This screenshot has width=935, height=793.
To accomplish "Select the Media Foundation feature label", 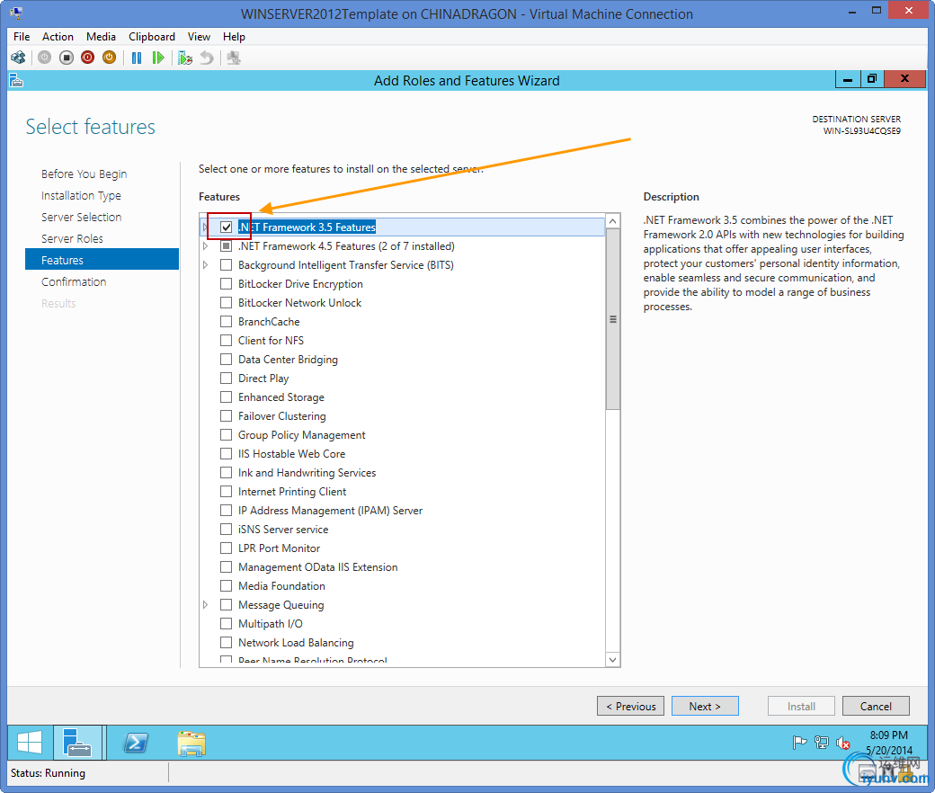I will coord(282,586).
